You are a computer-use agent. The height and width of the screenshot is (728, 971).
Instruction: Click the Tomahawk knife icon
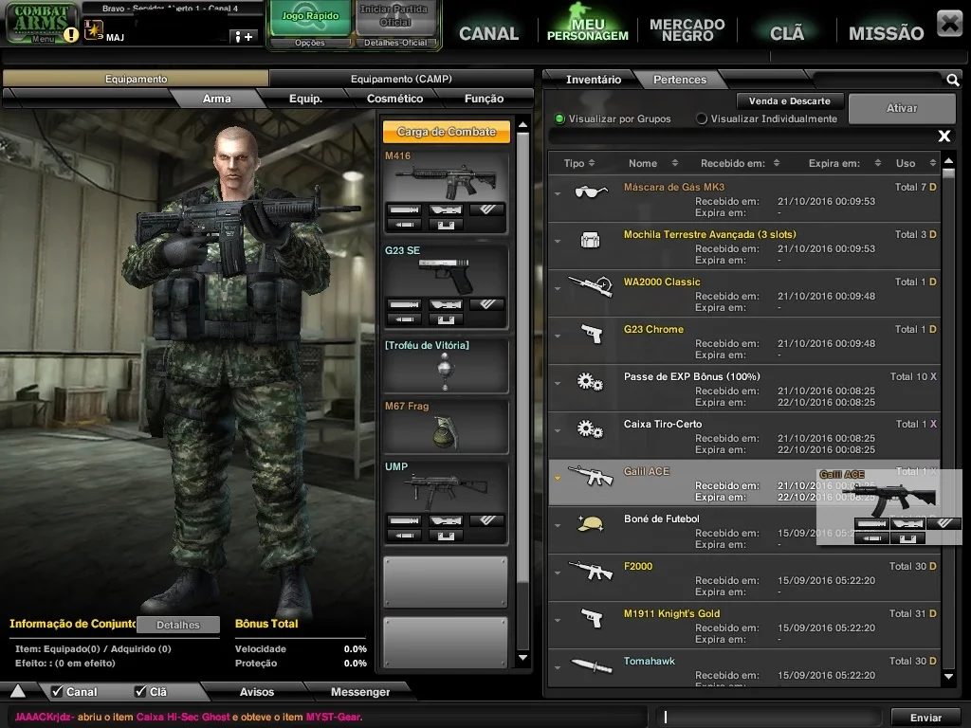pos(590,666)
